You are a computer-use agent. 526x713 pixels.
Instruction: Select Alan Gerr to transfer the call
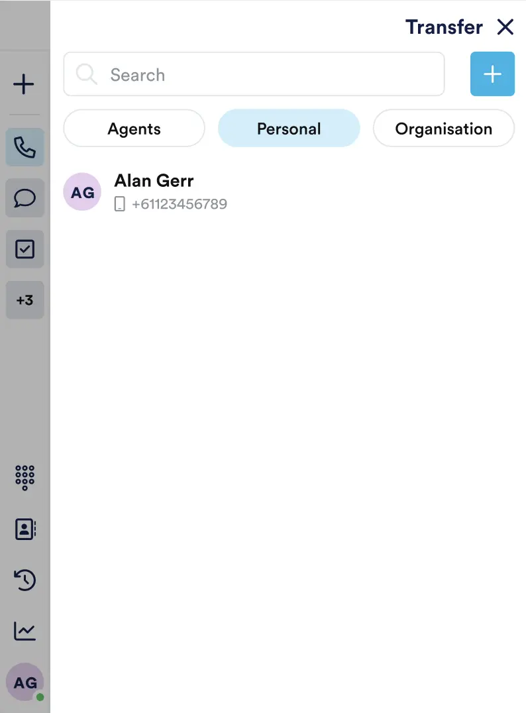coord(154,180)
